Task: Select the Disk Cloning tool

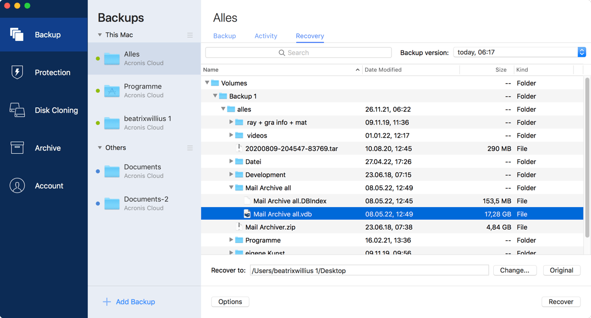Action: click(44, 110)
